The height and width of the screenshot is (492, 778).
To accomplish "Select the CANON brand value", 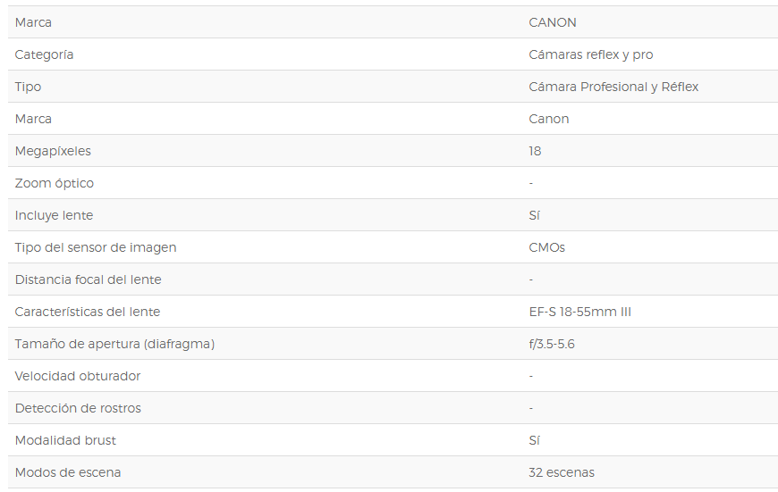I will coord(553,22).
